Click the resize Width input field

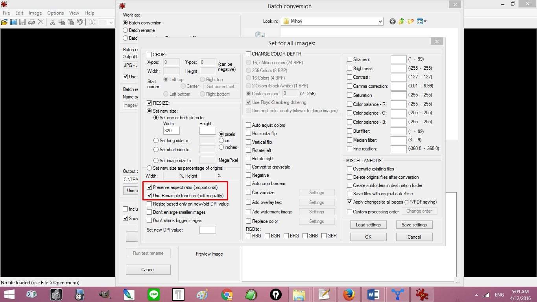pyautogui.click(x=171, y=131)
